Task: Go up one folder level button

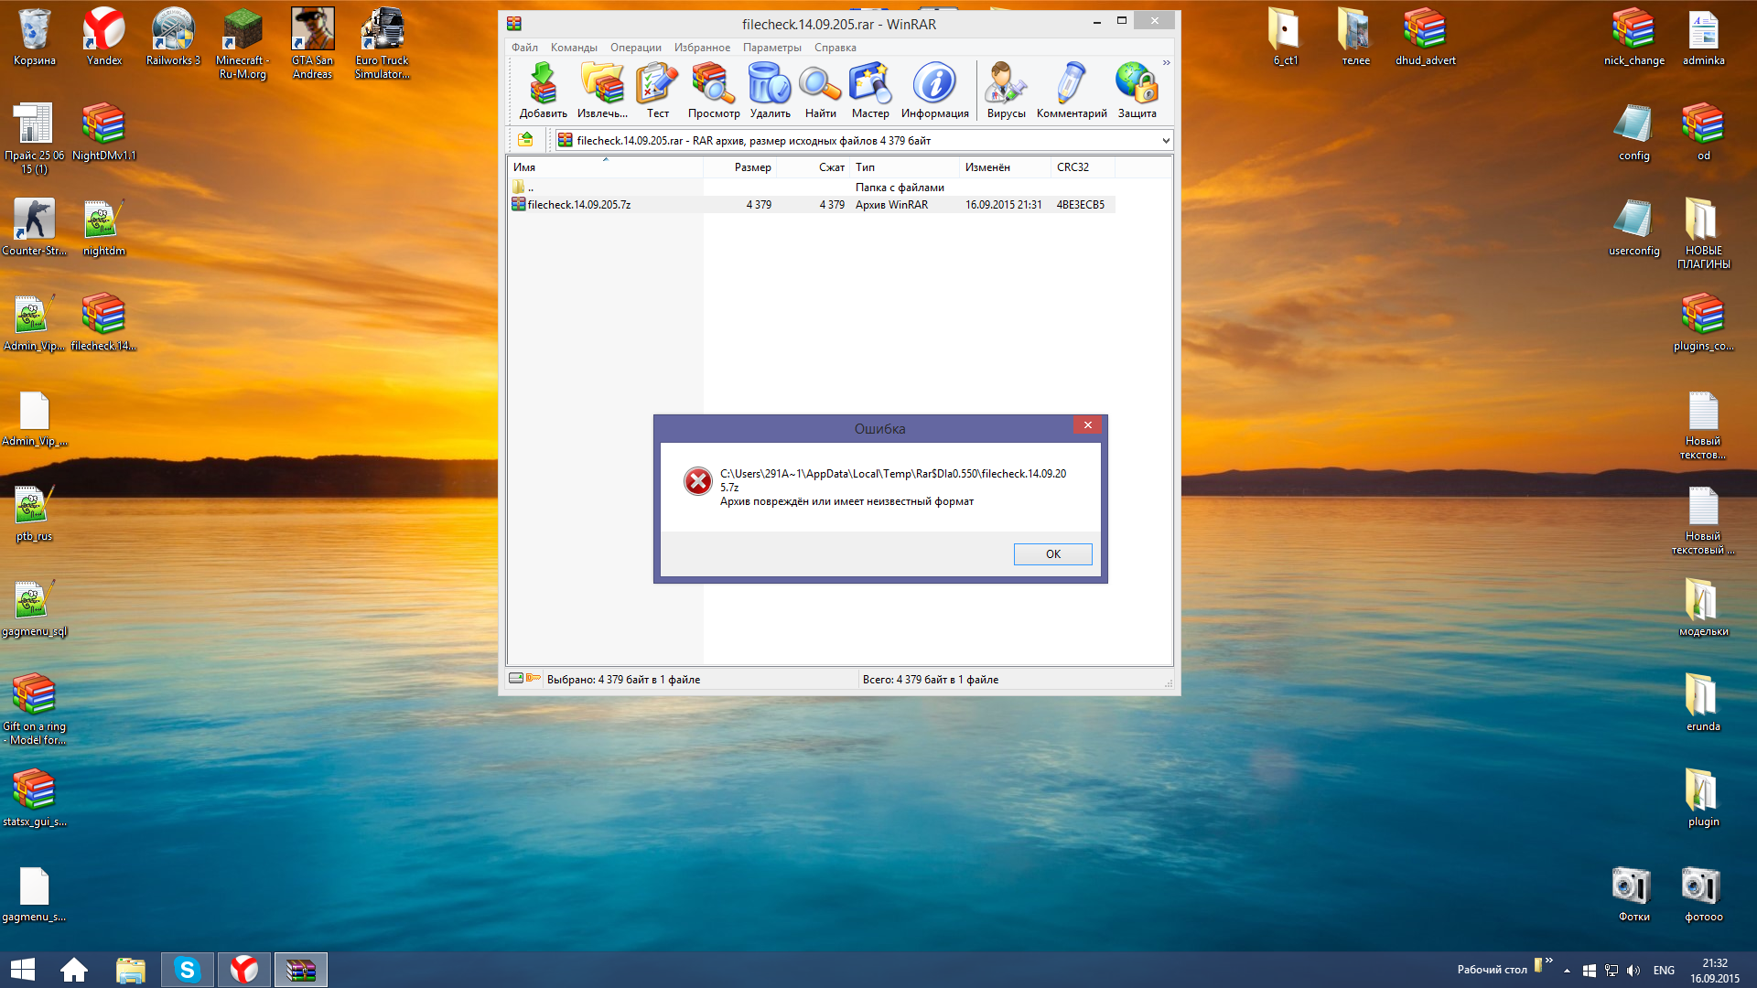Action: tap(525, 140)
